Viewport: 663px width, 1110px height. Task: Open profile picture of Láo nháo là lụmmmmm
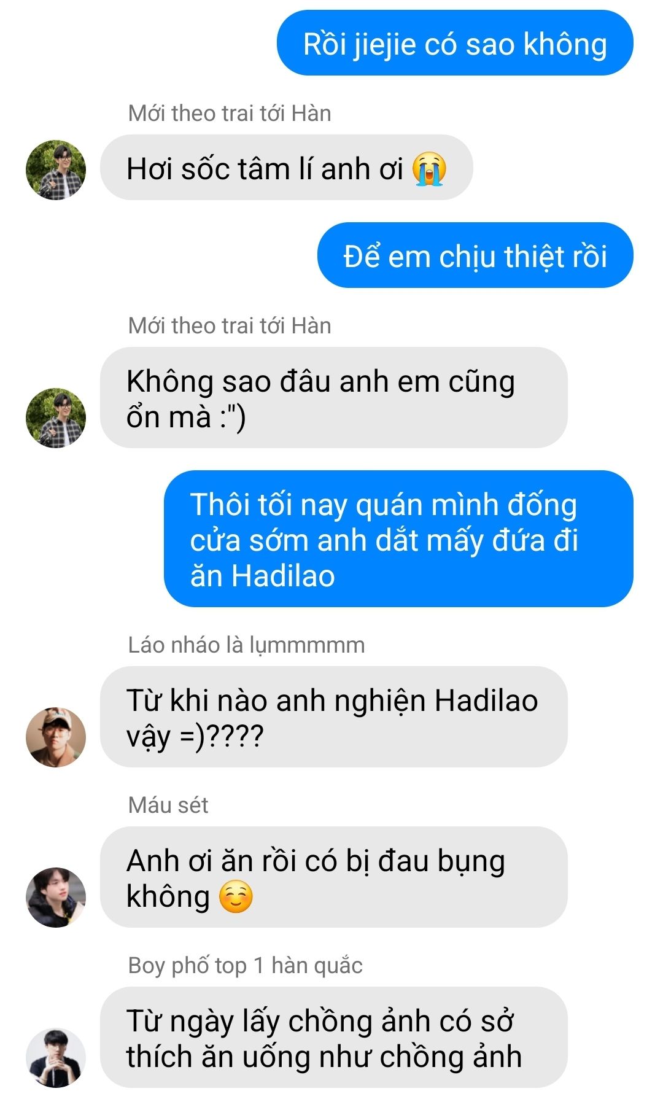pyautogui.click(x=56, y=737)
